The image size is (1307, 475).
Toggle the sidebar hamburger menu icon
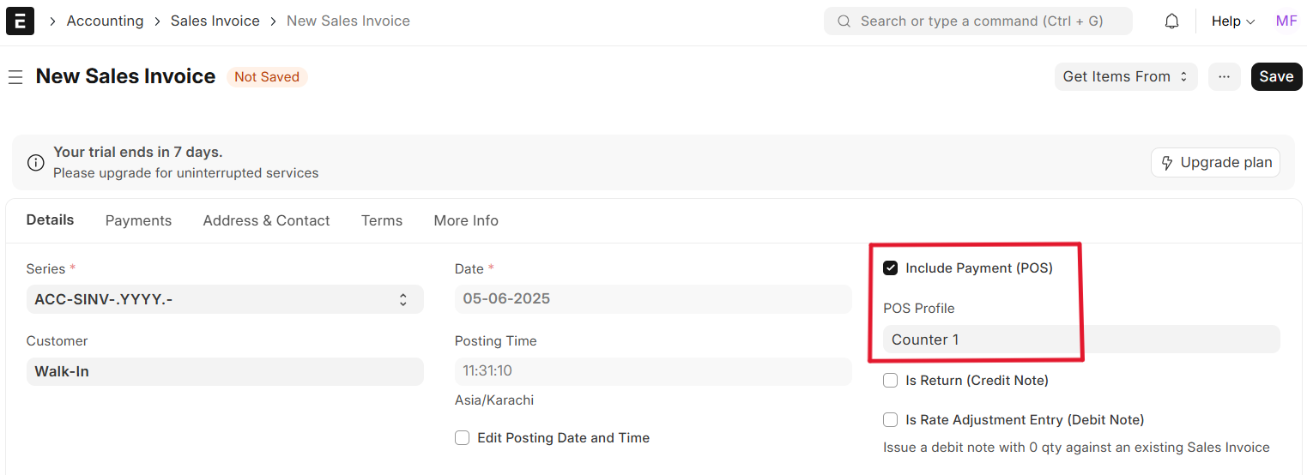pos(15,77)
